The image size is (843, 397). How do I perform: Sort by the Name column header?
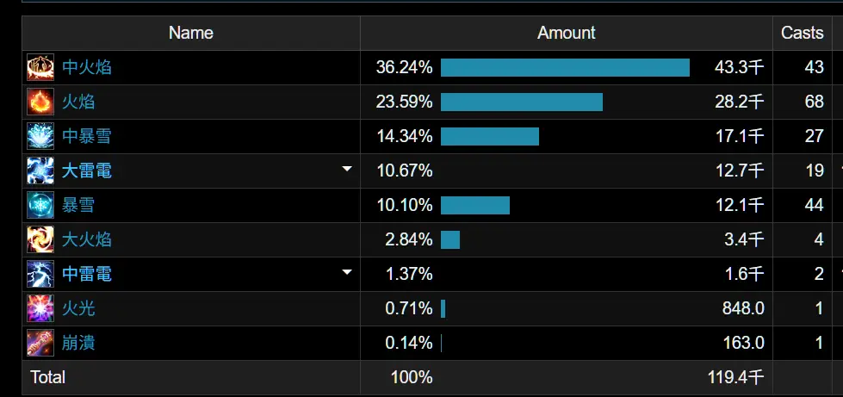pos(190,33)
